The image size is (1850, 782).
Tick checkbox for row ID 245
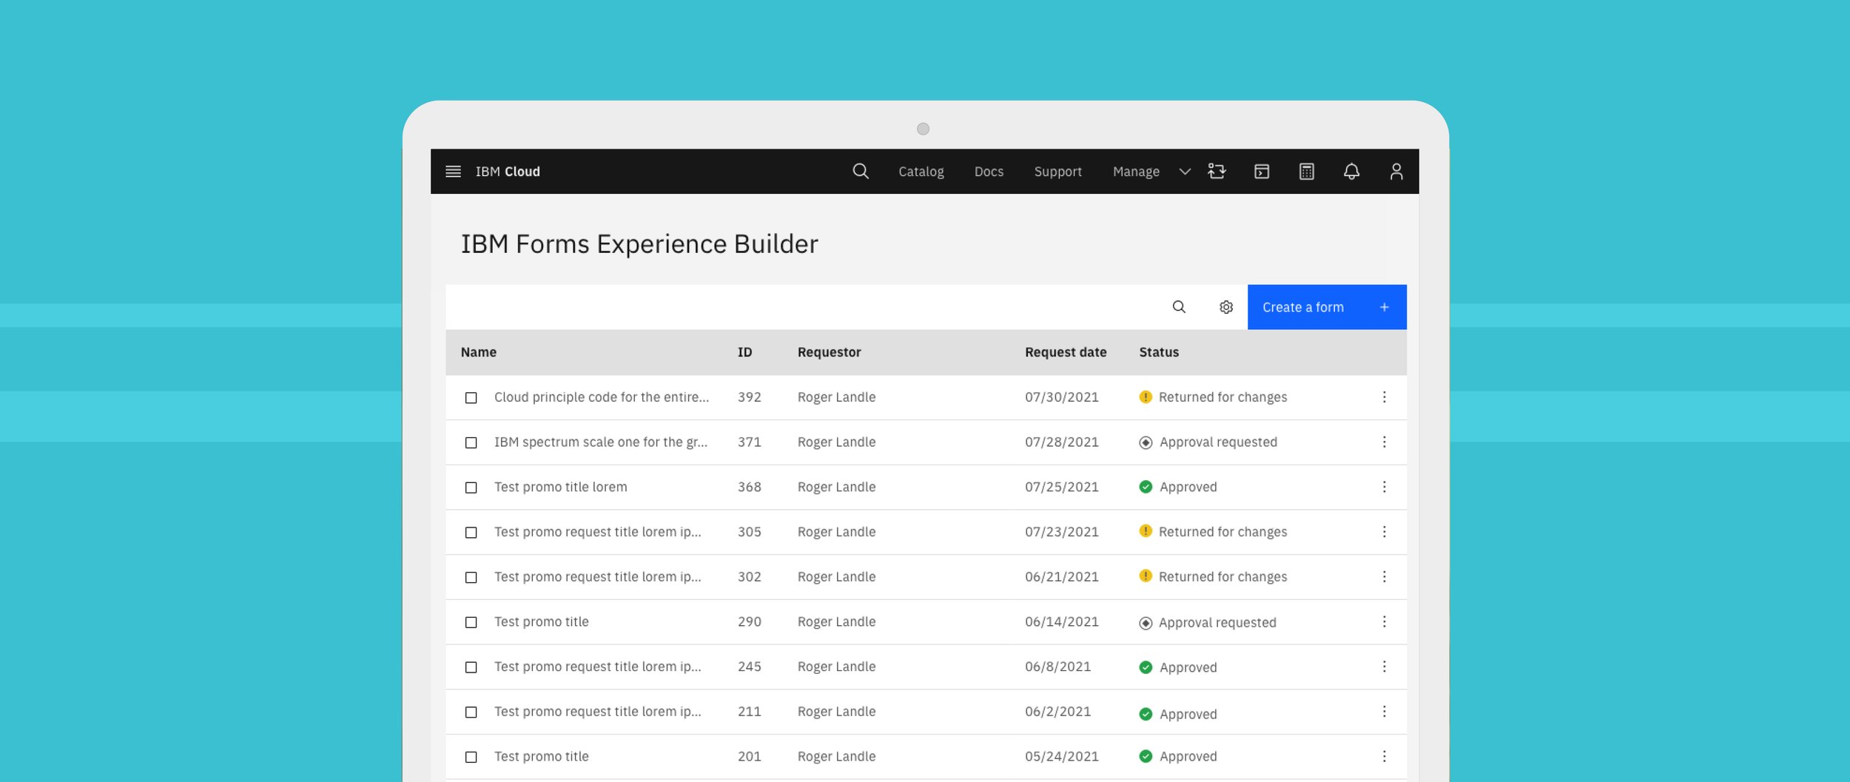[x=471, y=667]
